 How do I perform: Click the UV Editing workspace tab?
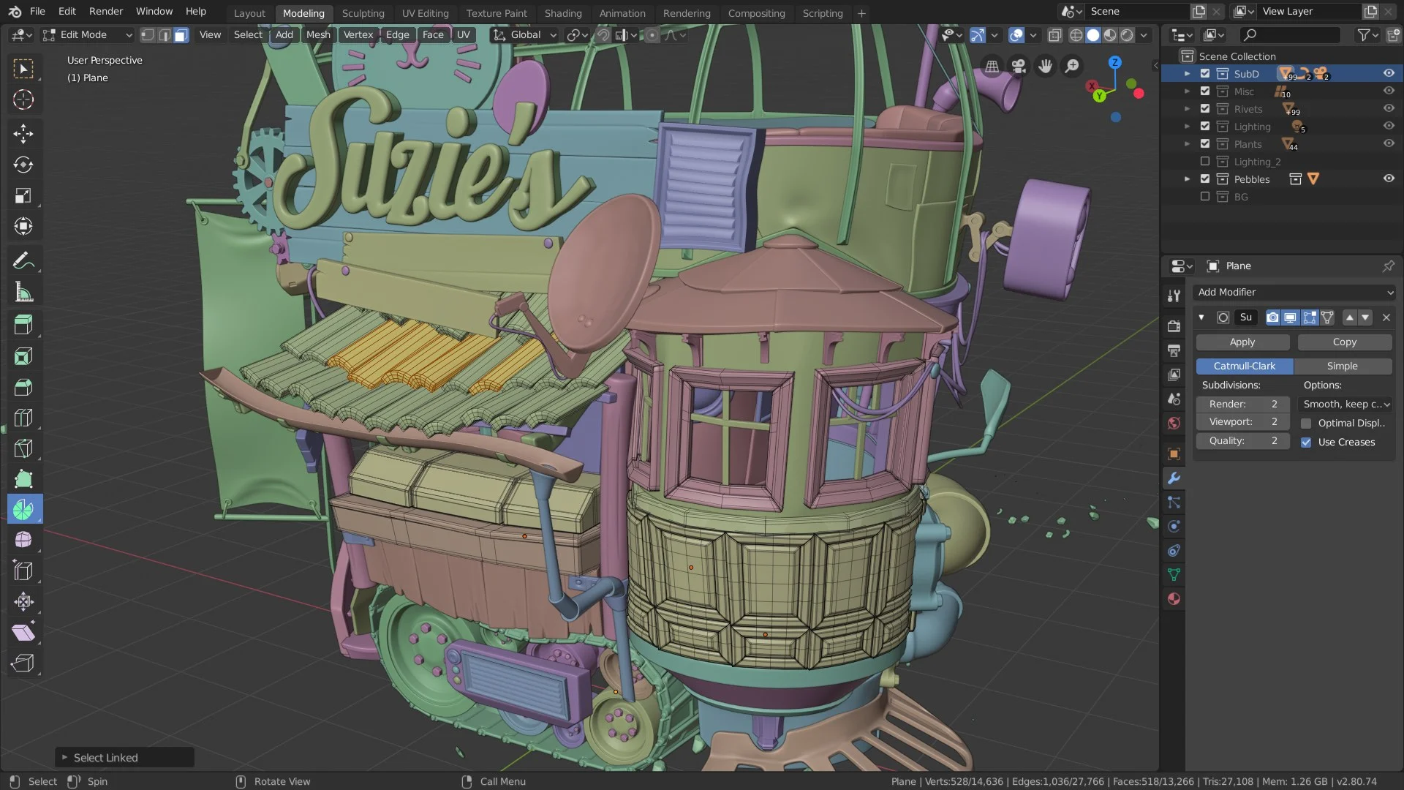click(x=426, y=12)
